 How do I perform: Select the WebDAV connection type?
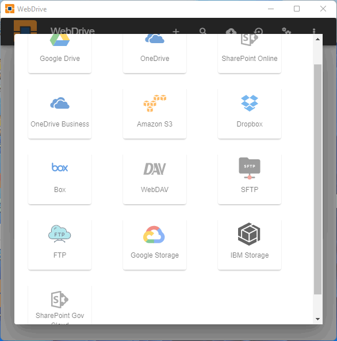(155, 179)
